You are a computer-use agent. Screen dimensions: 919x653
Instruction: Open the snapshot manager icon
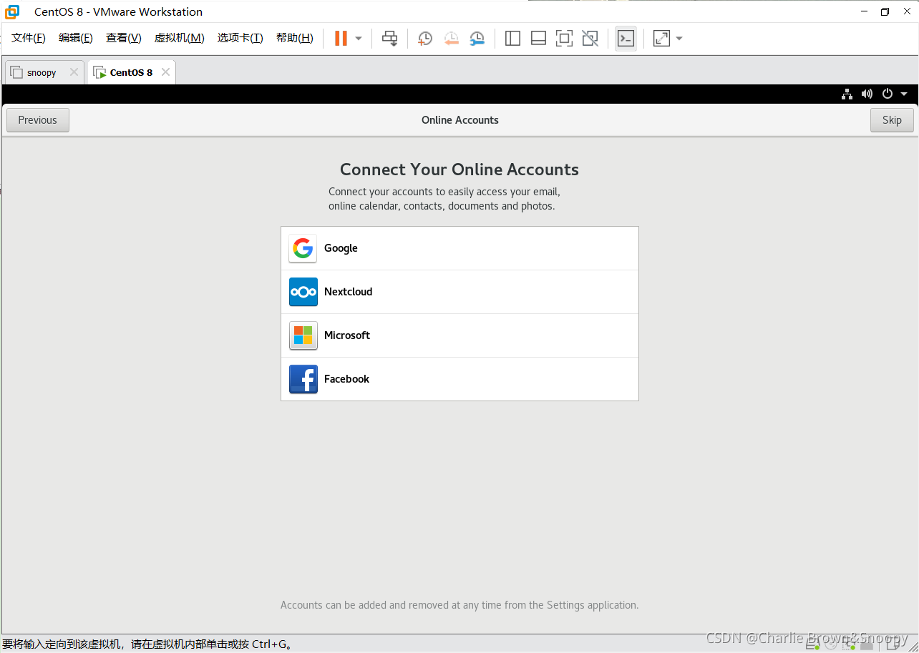pyautogui.click(x=477, y=39)
